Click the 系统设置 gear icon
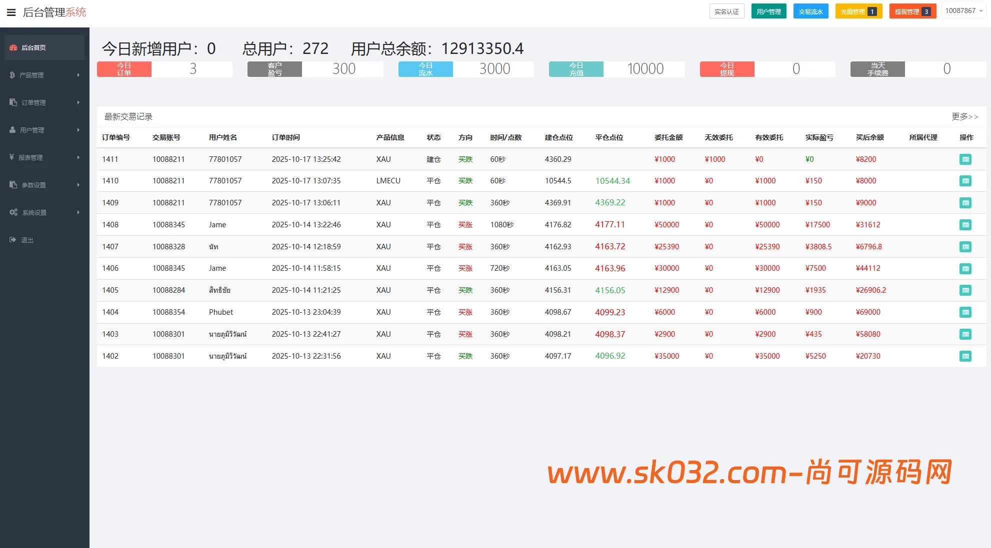Viewport: 991px width, 548px height. pyautogui.click(x=12, y=212)
